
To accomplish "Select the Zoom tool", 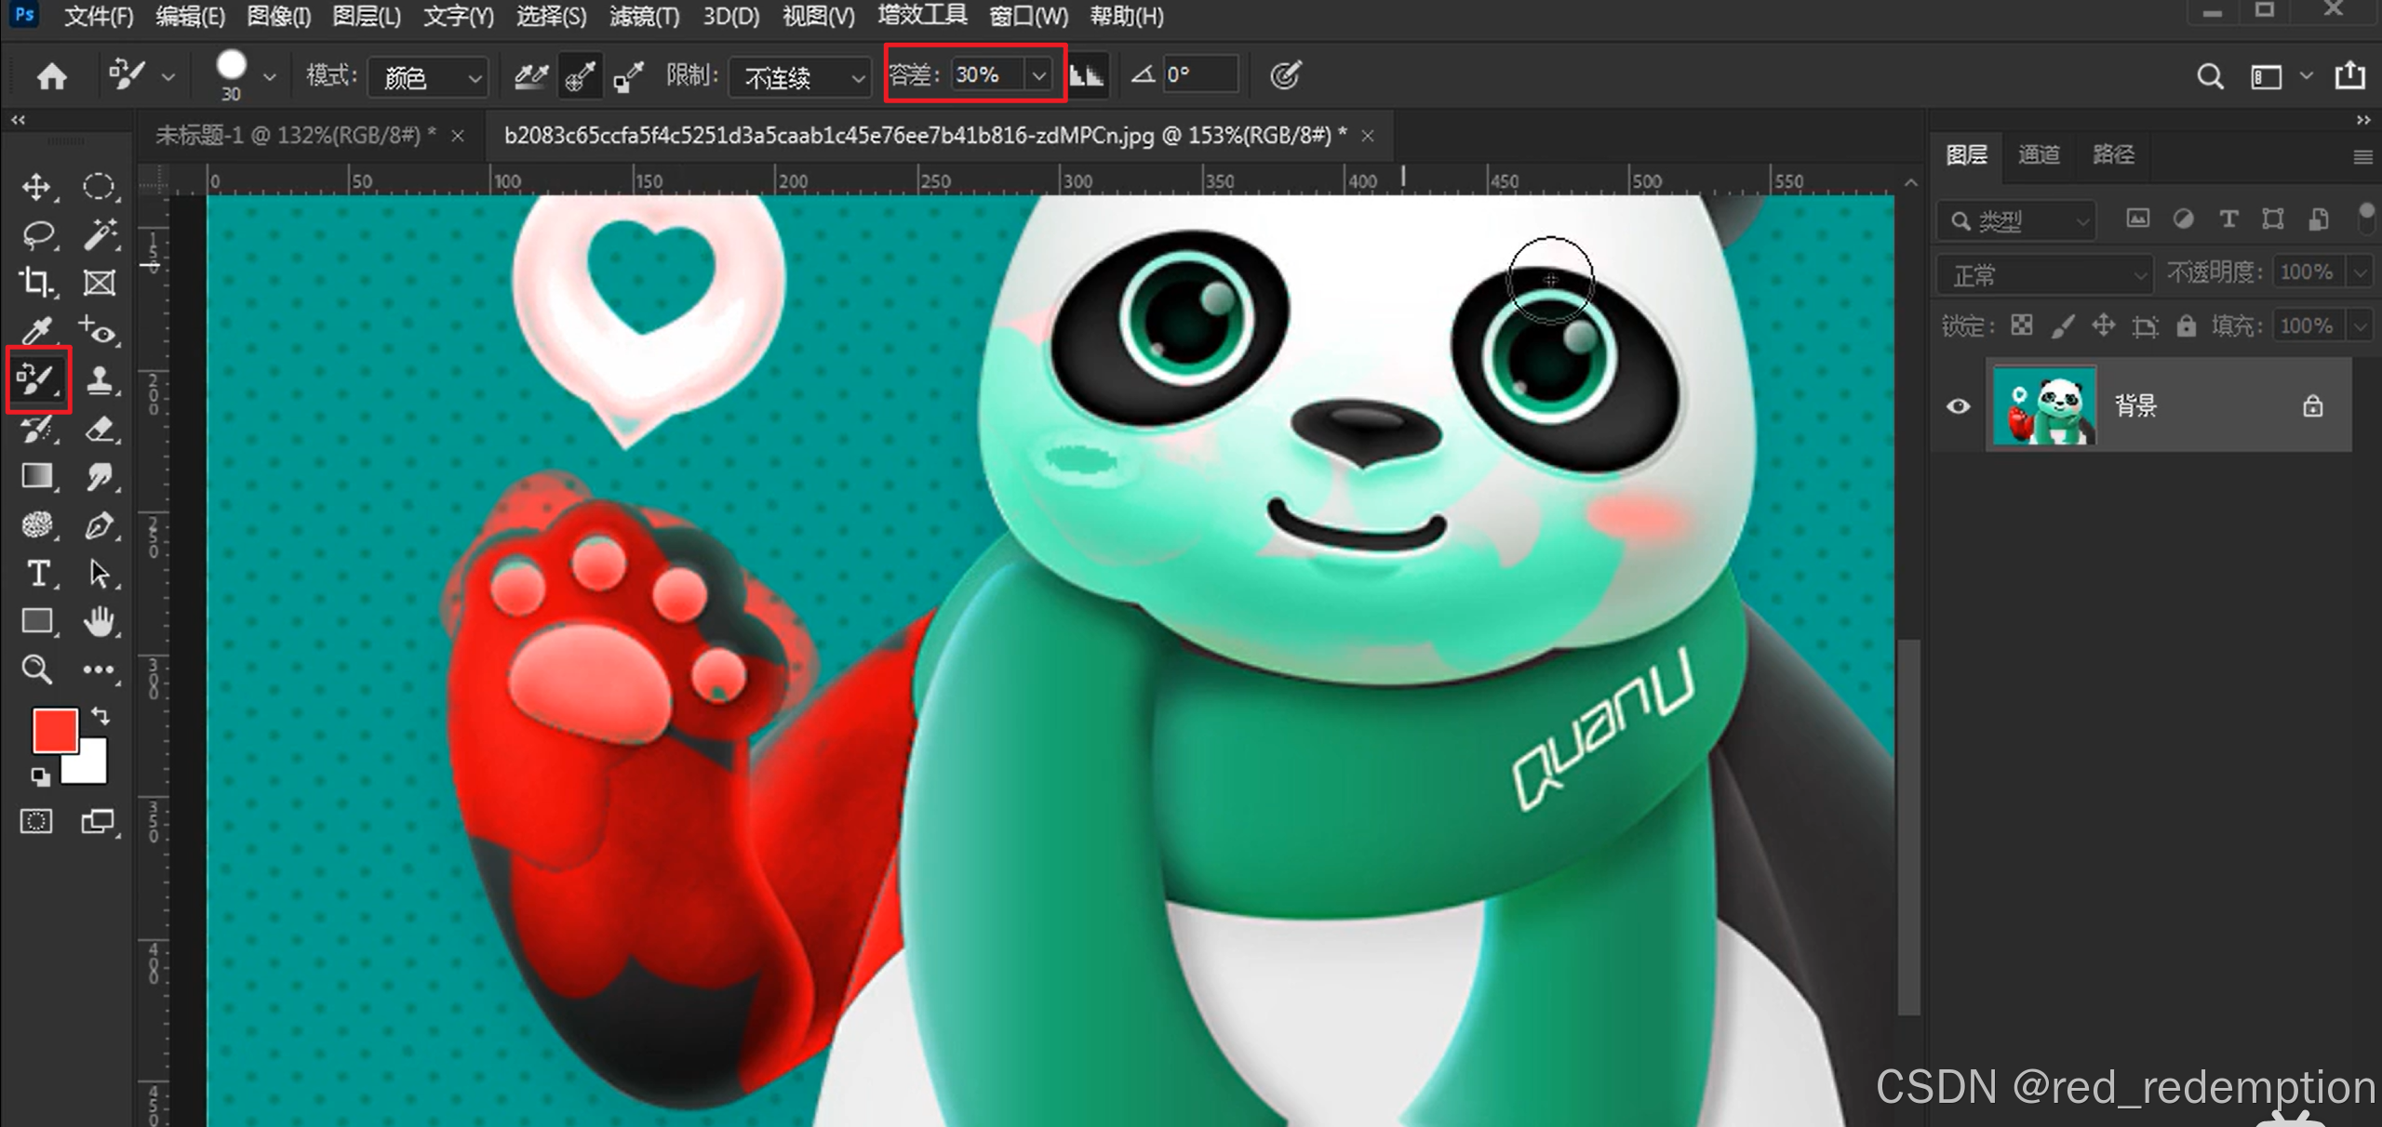I will click(x=37, y=670).
